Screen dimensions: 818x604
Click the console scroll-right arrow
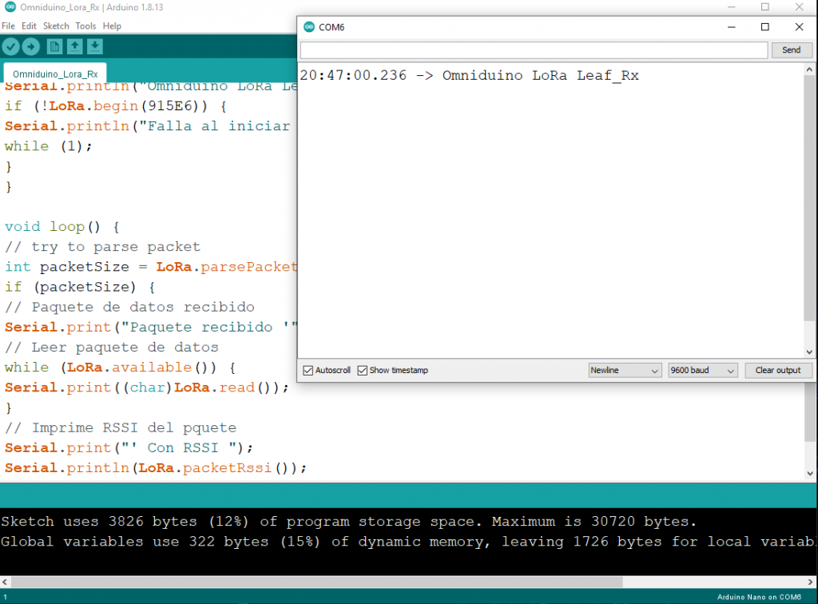(x=810, y=582)
